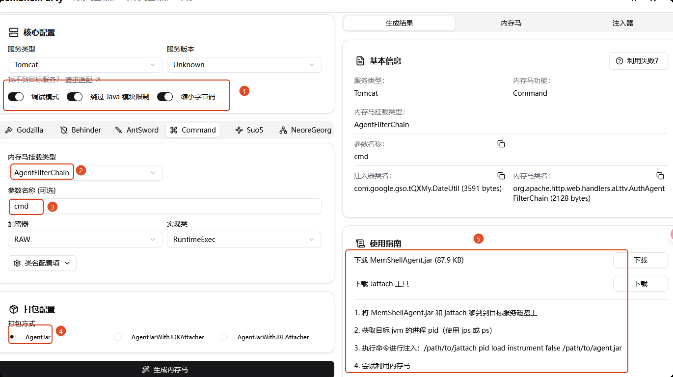Click the Godzilla tab hammer icon
This screenshot has height=377, width=673.
8,130
